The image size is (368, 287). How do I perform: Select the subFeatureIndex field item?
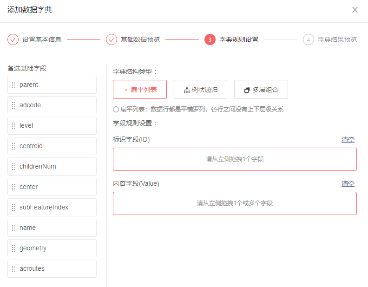click(52, 208)
